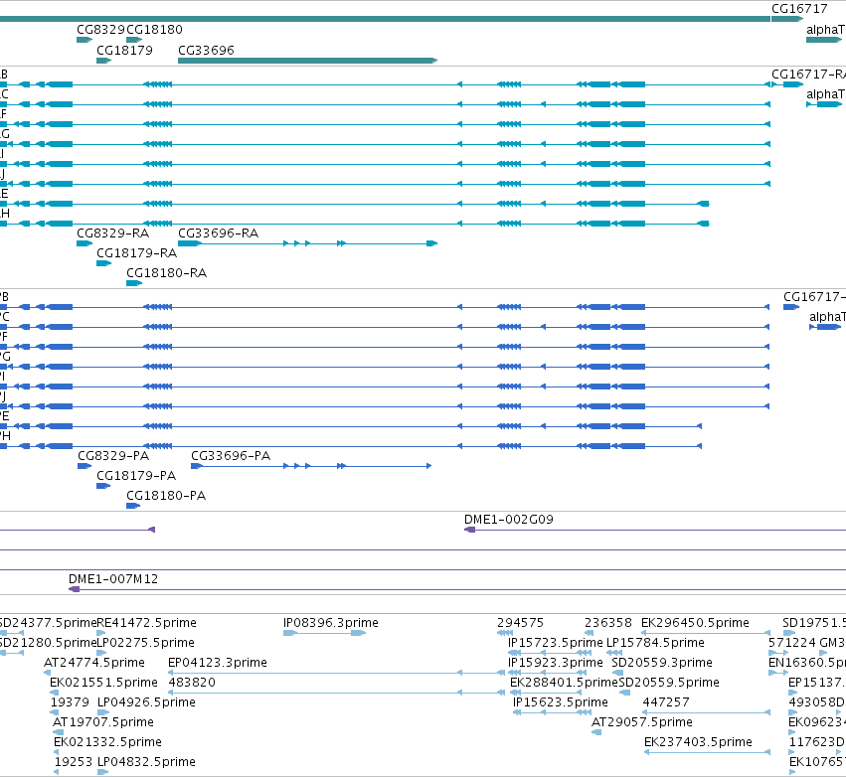Viewport: 846px width, 777px height.
Task: Select EST RE41472.5prime
Action: click(x=147, y=623)
